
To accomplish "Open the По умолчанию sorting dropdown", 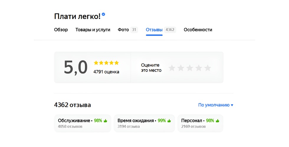I will [216, 105].
